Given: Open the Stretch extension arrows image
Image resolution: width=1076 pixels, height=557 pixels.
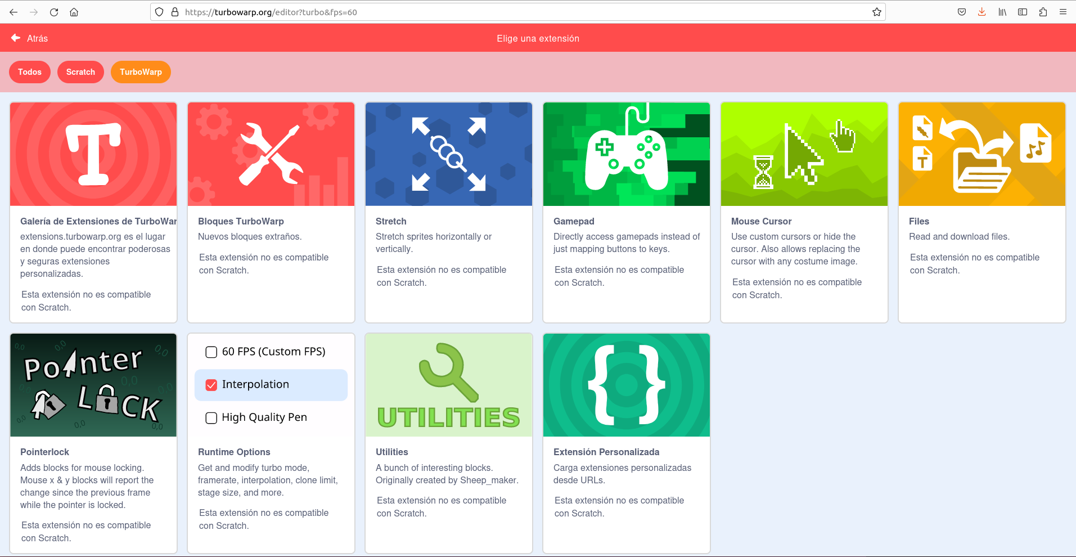Looking at the screenshot, I should 449,154.
